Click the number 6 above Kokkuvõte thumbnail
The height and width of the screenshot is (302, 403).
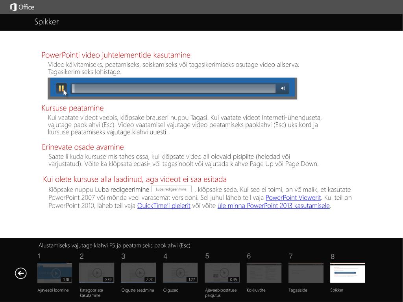pos(249,256)
